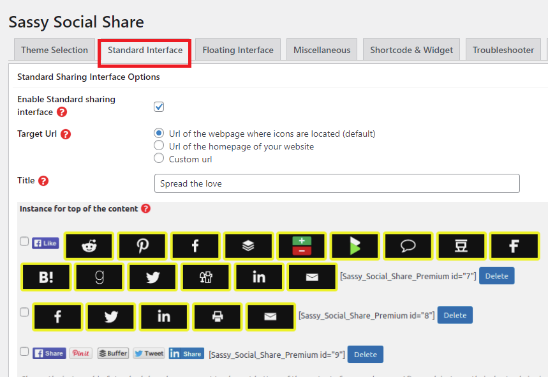Click Facebook icon in id="8" instance
Screen dimensions: 548x377
coord(57,317)
